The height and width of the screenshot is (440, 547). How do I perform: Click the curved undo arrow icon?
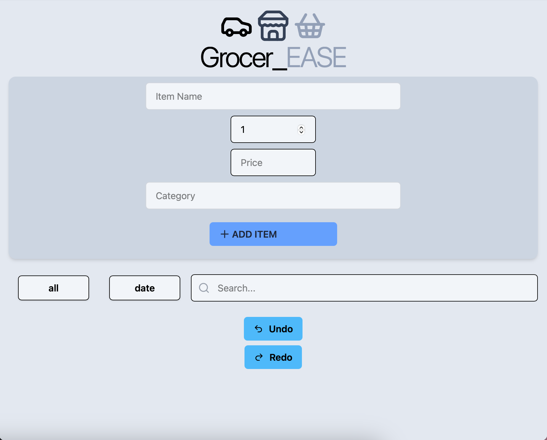258,329
